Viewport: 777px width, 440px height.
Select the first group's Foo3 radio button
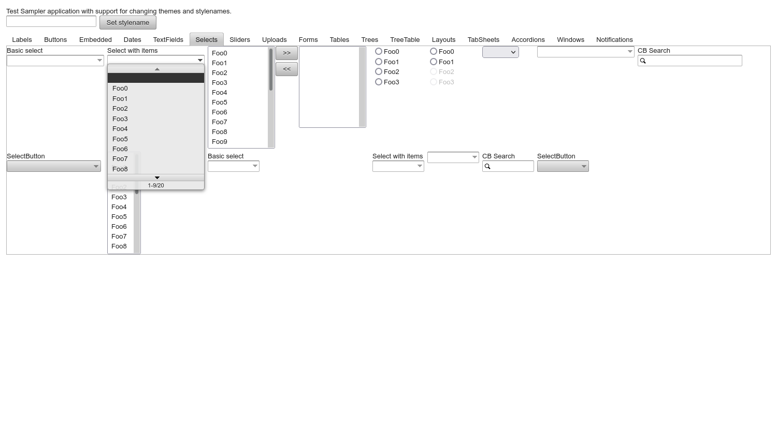tap(379, 82)
